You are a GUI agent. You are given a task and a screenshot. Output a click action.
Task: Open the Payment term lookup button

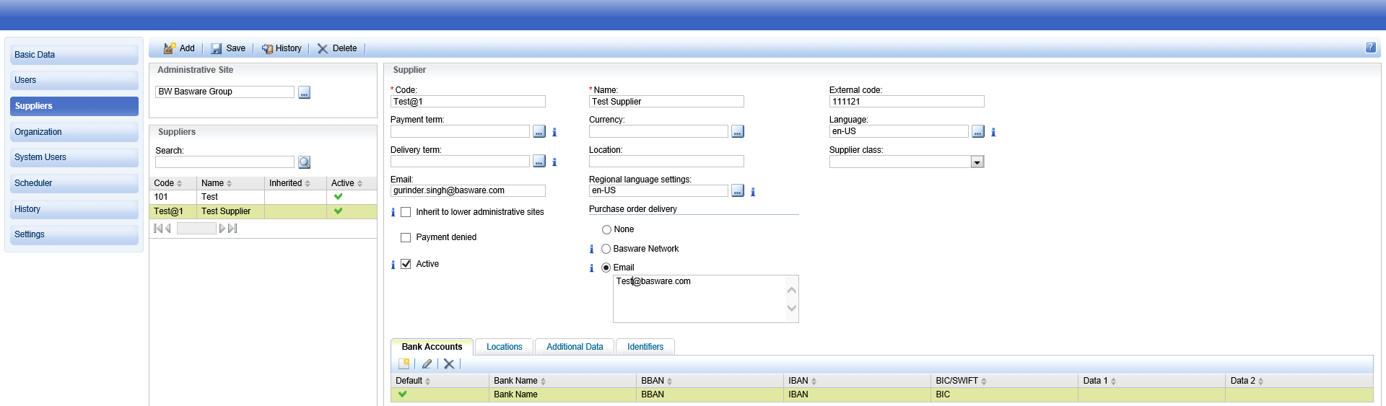click(x=539, y=131)
